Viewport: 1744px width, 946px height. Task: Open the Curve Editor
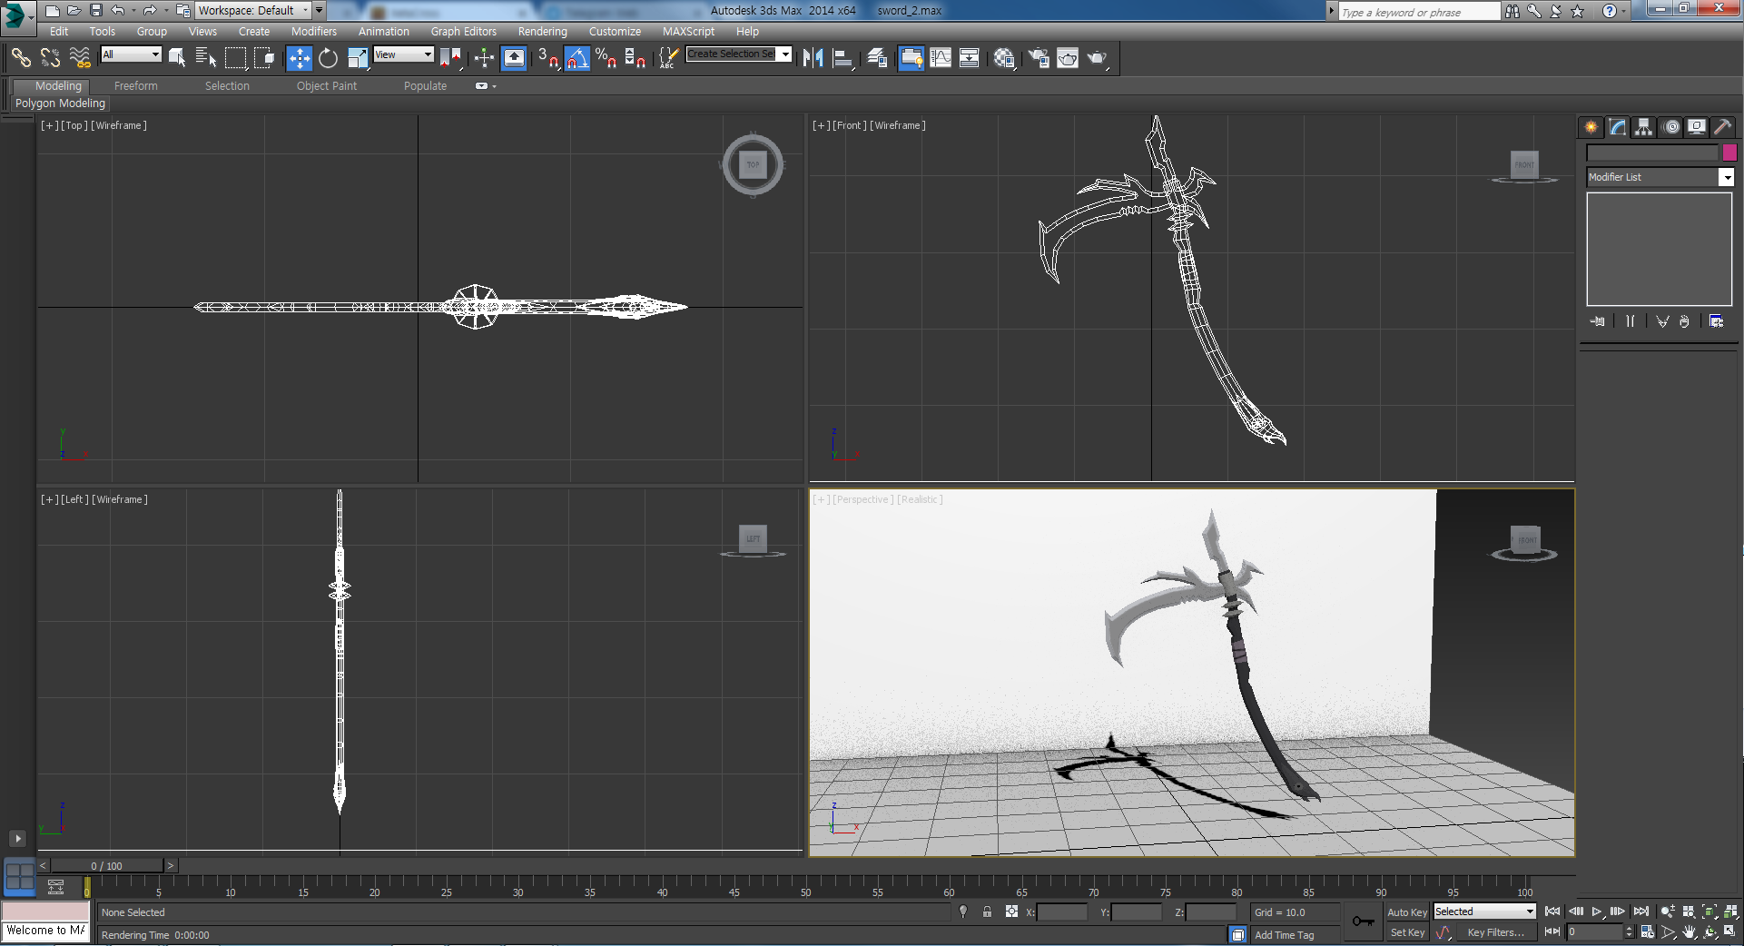click(x=941, y=58)
